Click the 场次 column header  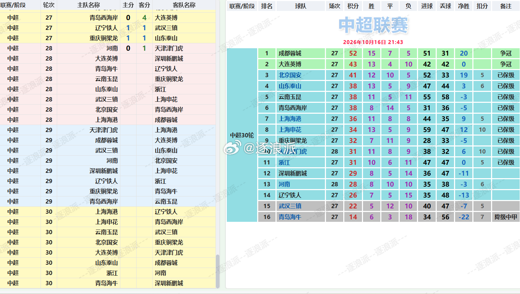[334, 6]
